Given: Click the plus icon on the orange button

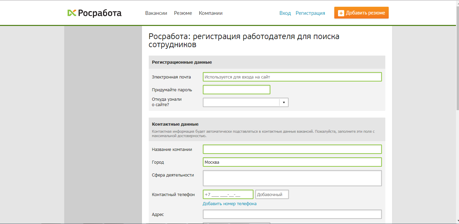Looking at the screenshot, I should (341, 12).
